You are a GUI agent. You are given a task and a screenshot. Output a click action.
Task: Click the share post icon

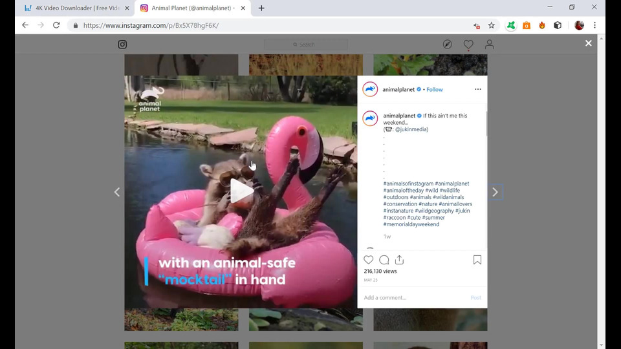(x=399, y=260)
